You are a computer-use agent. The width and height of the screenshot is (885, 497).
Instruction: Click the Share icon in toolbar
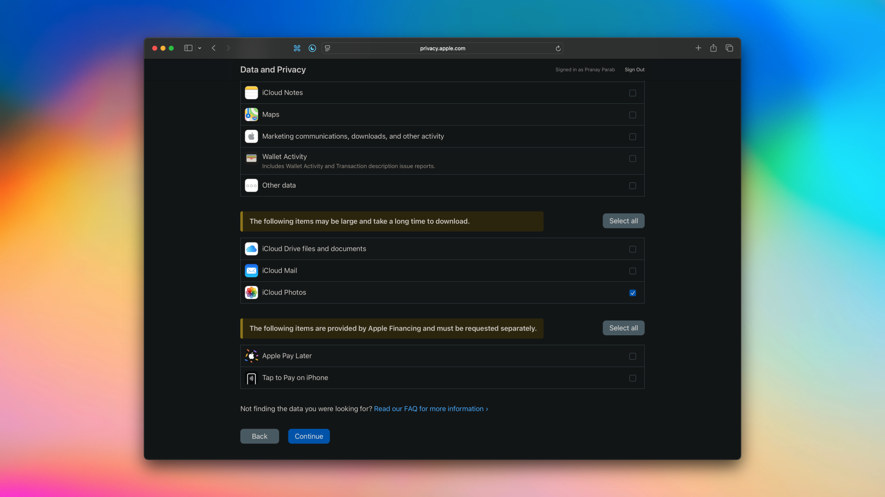coord(713,48)
